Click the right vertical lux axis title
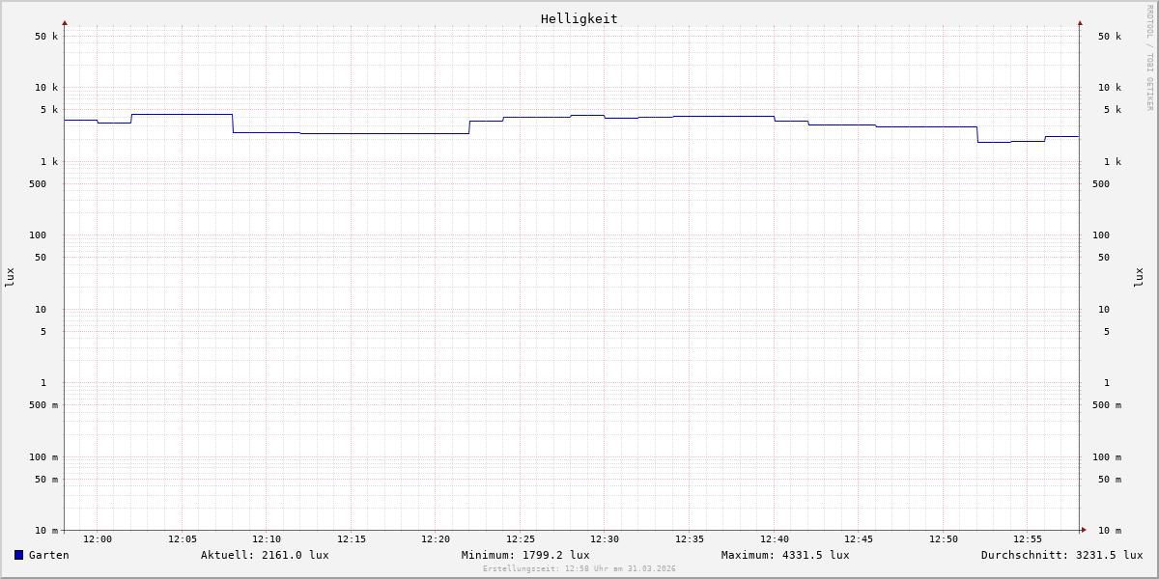 1139,277
